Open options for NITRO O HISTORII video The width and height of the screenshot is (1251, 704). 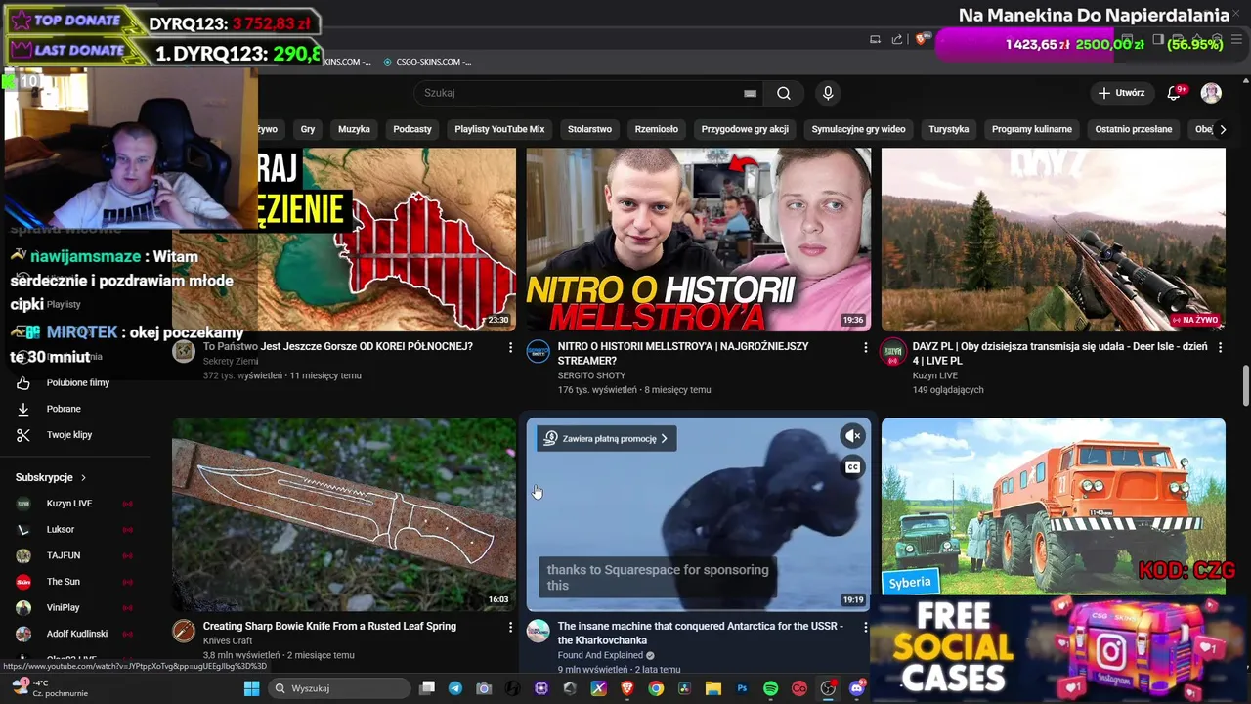pyautogui.click(x=865, y=347)
